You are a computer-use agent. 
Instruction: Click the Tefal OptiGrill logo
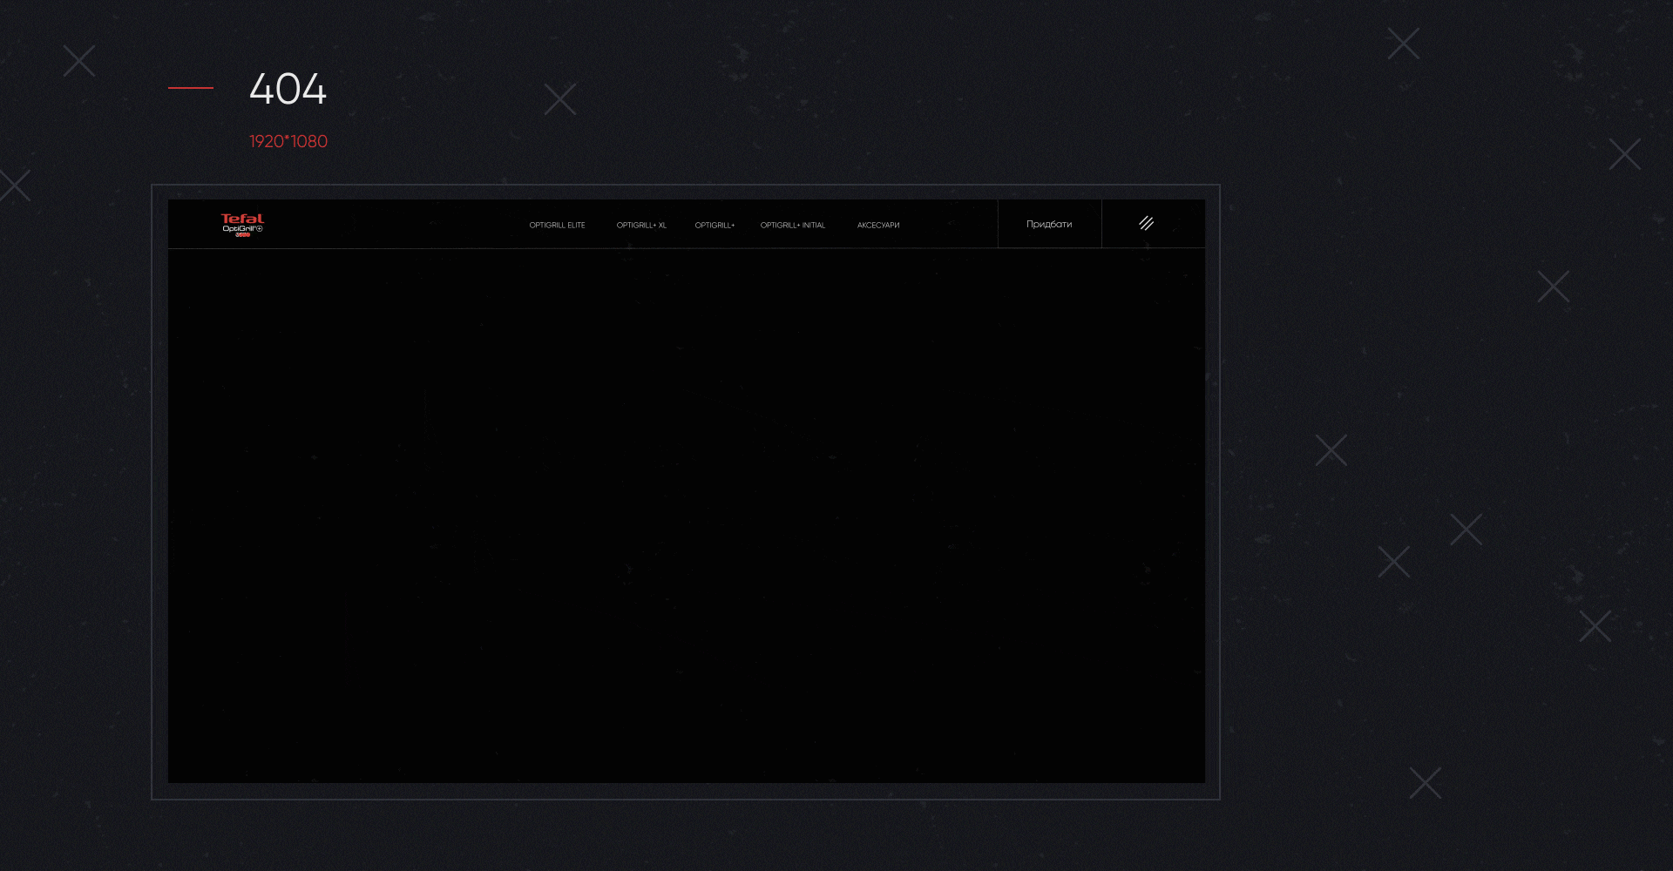coord(242,225)
